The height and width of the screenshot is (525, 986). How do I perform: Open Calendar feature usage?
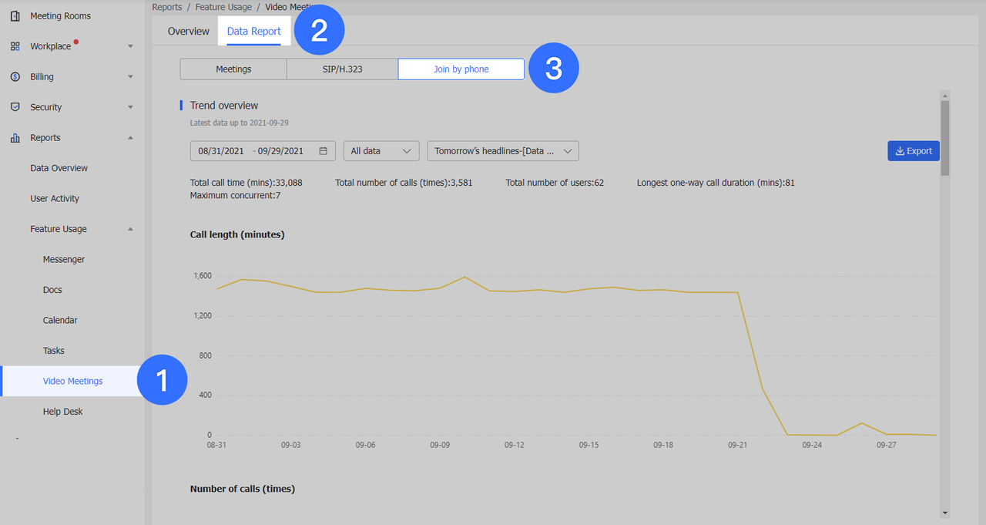coord(60,320)
